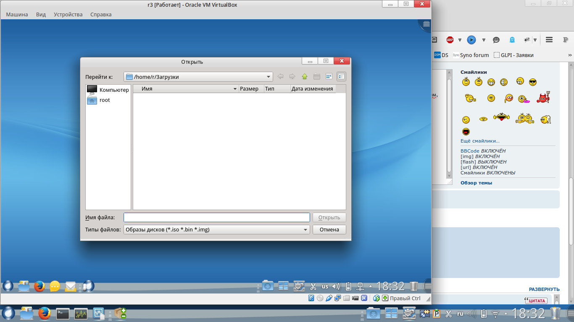Click the Adblock Plus icon in the browser
The height and width of the screenshot is (322, 574).
pyautogui.click(x=450, y=40)
